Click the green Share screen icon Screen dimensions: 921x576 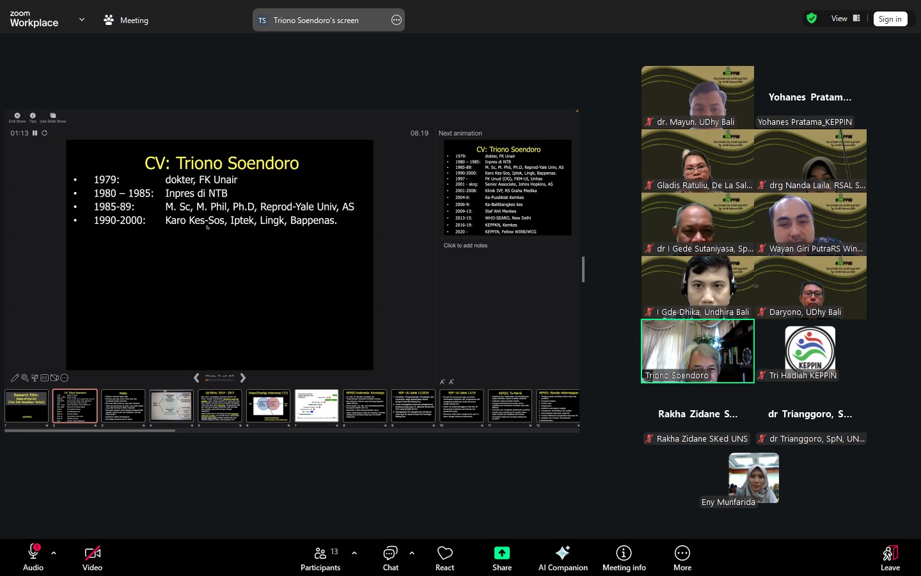tap(502, 553)
